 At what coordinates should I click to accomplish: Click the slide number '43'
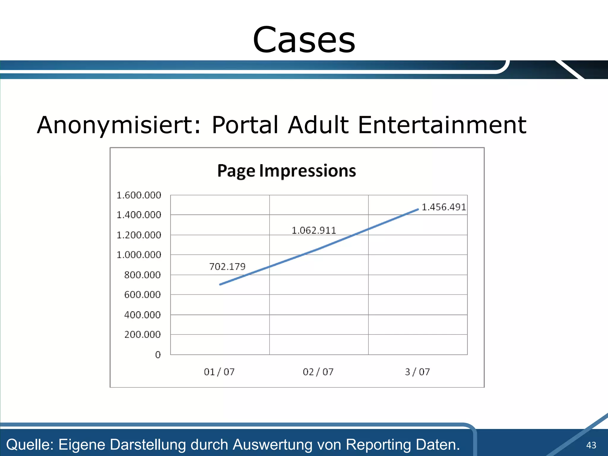click(x=591, y=445)
